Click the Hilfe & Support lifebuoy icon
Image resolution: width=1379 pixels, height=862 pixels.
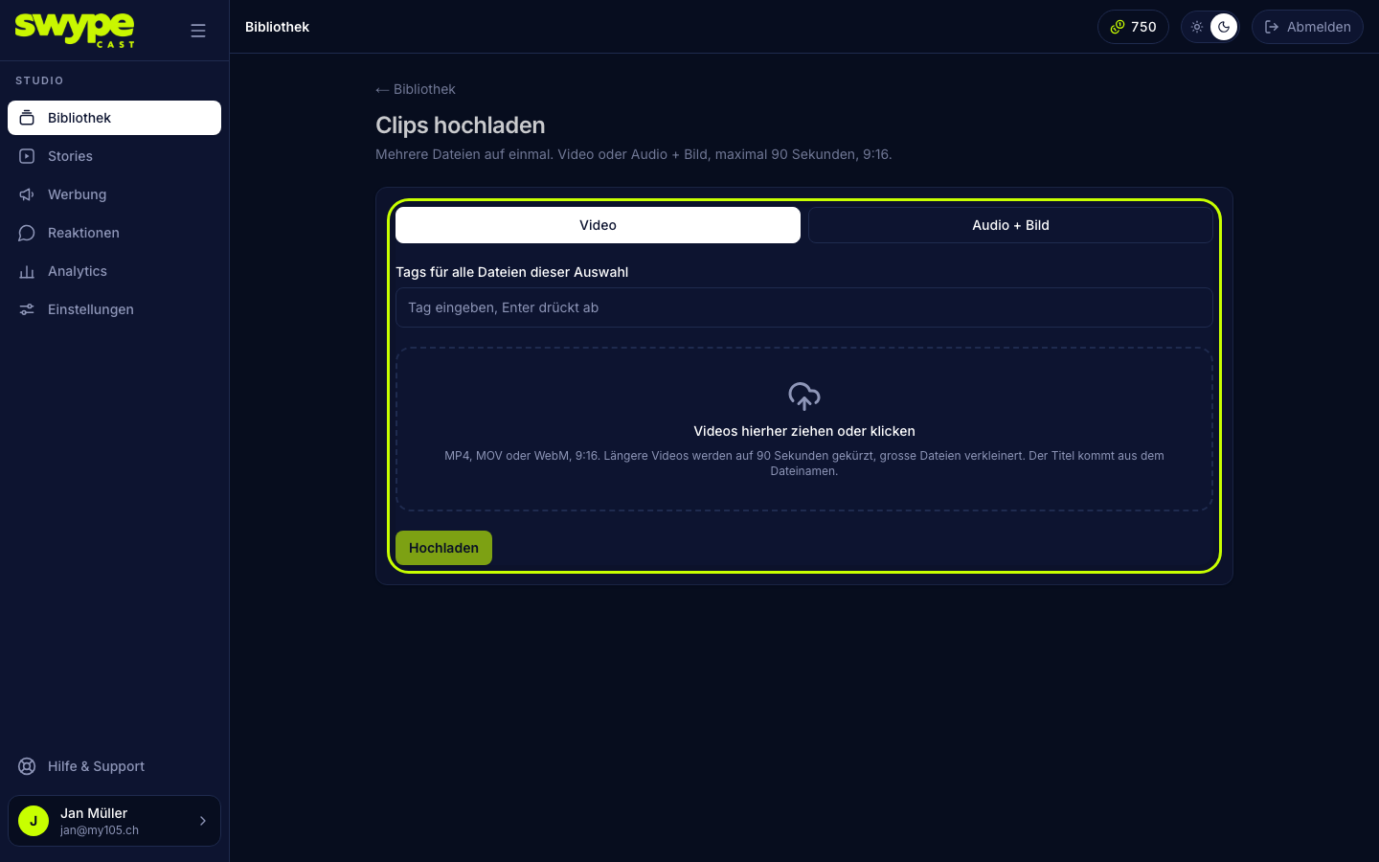point(27,766)
